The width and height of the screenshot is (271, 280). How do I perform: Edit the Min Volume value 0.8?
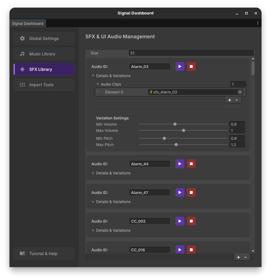pyautogui.click(x=237, y=124)
